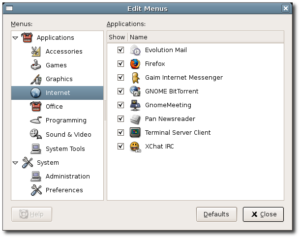Click the XChat IRC smiley icon
The height and width of the screenshot is (238, 300).
(x=135, y=147)
